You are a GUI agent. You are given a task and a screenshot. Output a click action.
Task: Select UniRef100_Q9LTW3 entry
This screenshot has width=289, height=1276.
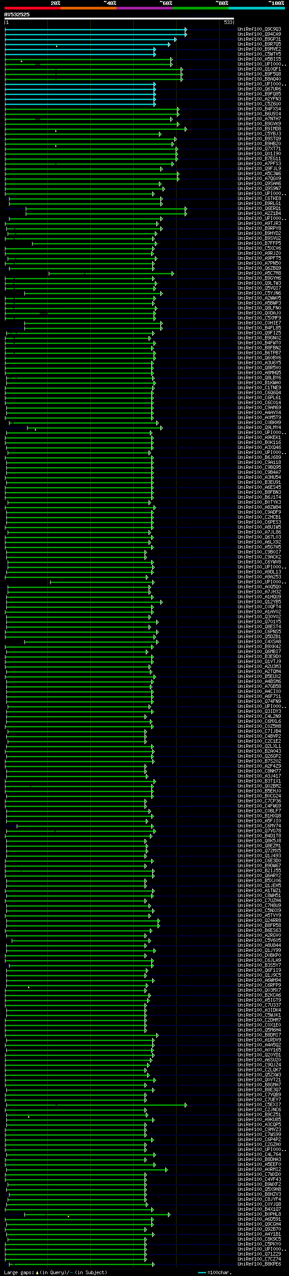259,283
